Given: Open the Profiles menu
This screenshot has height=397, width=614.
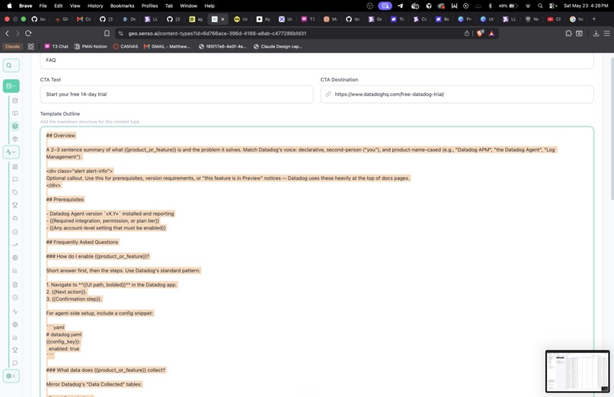Looking at the screenshot, I should click(149, 6).
